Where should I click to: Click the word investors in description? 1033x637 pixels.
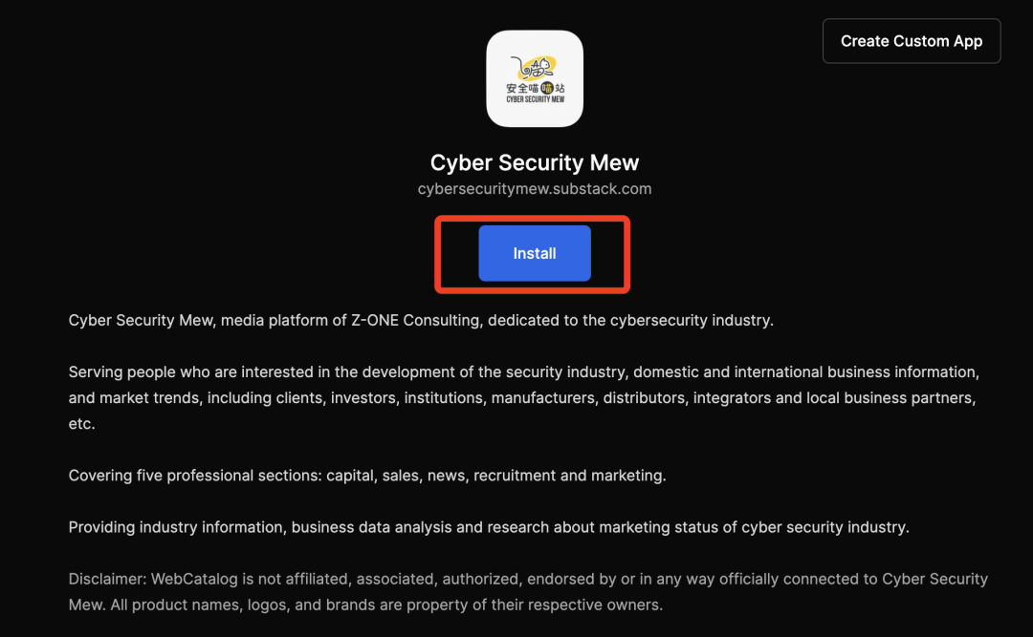[365, 398]
